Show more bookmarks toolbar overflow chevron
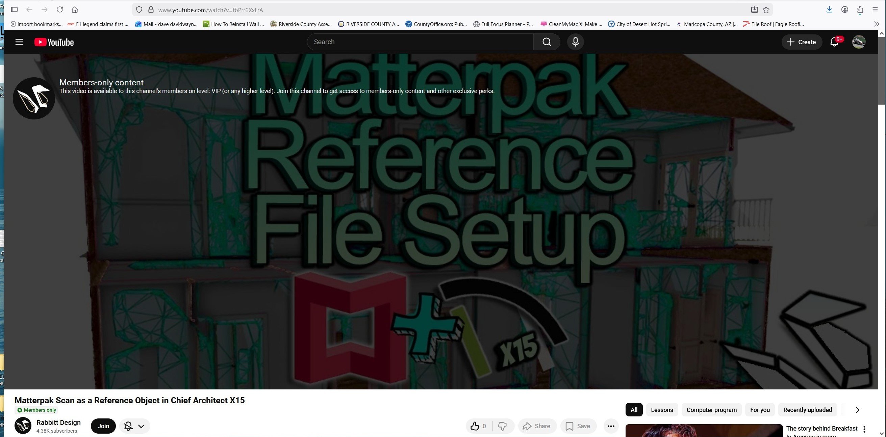 coord(876,24)
